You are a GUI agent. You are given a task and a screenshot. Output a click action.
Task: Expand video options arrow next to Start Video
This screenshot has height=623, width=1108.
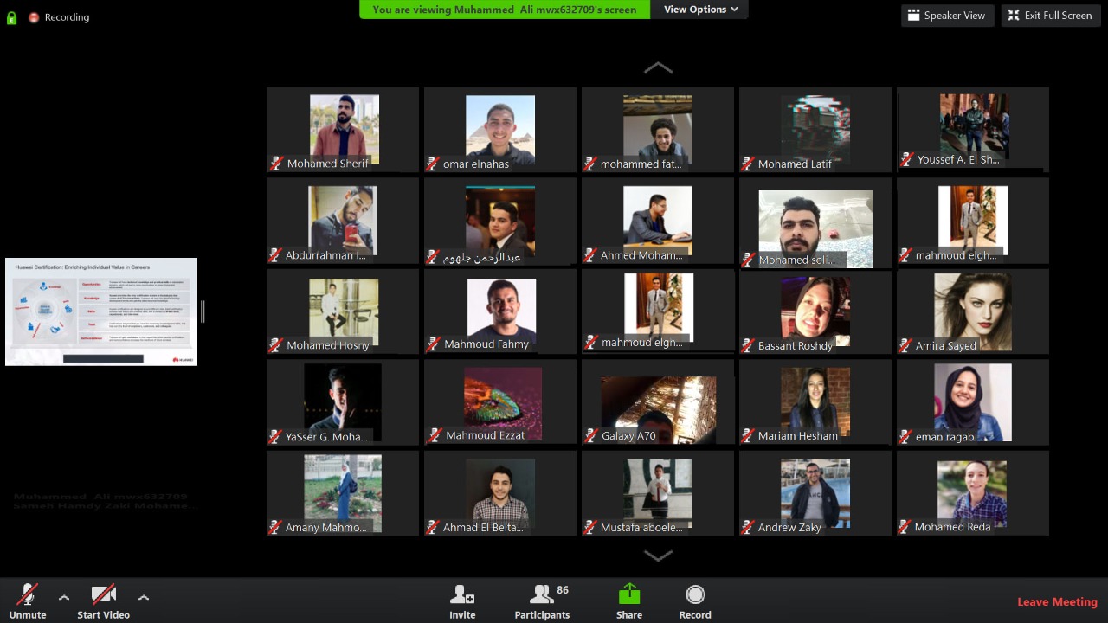(x=144, y=597)
